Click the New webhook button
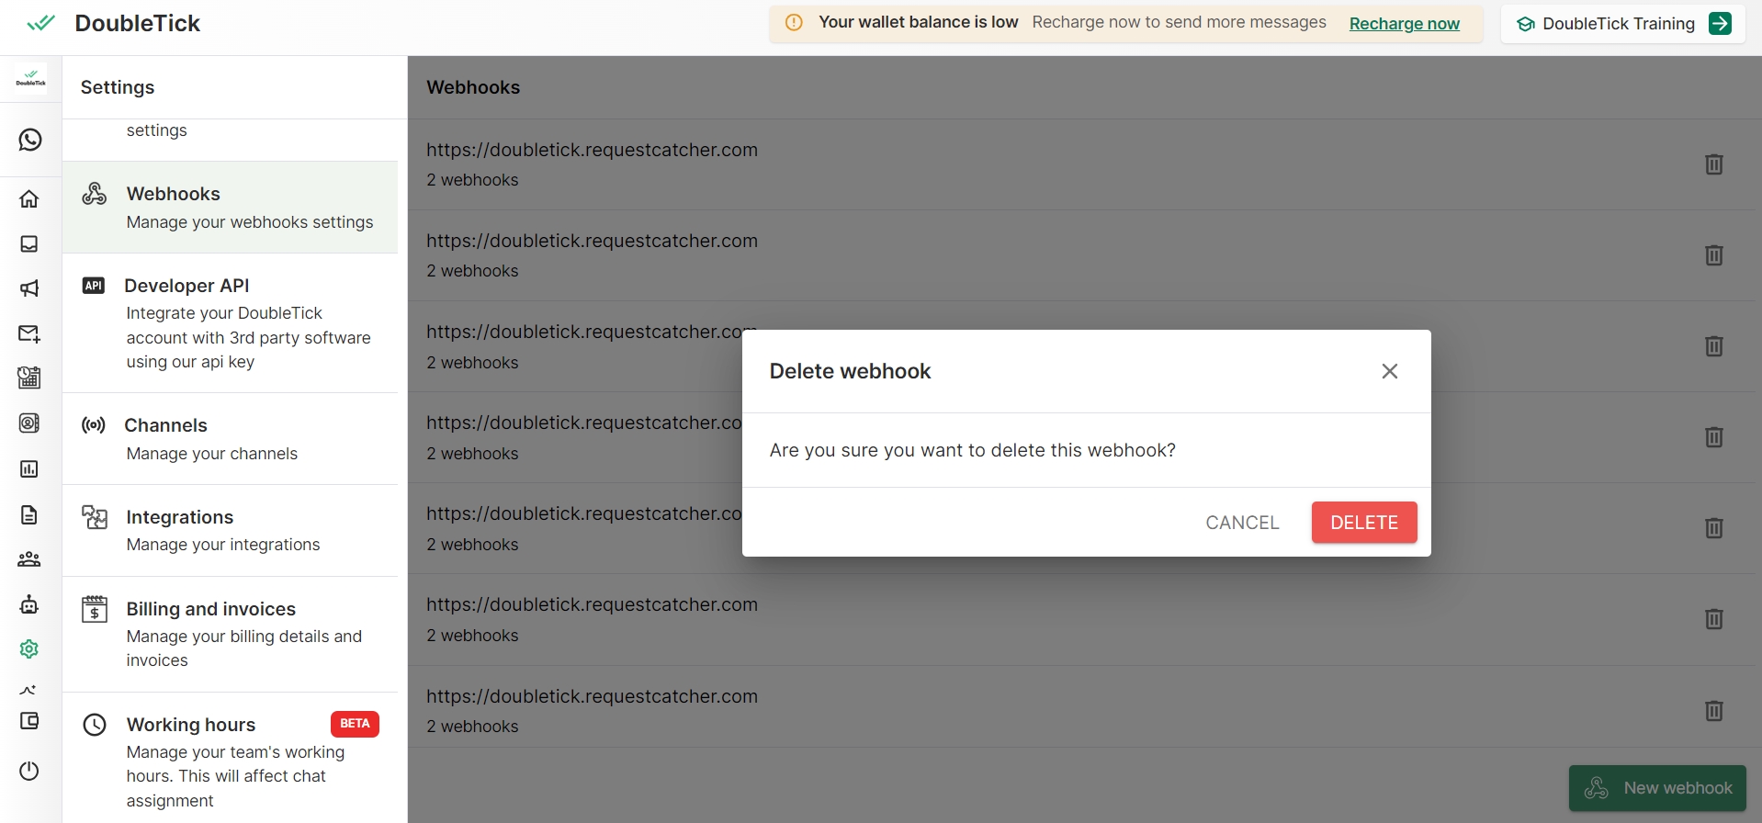 pyautogui.click(x=1656, y=788)
